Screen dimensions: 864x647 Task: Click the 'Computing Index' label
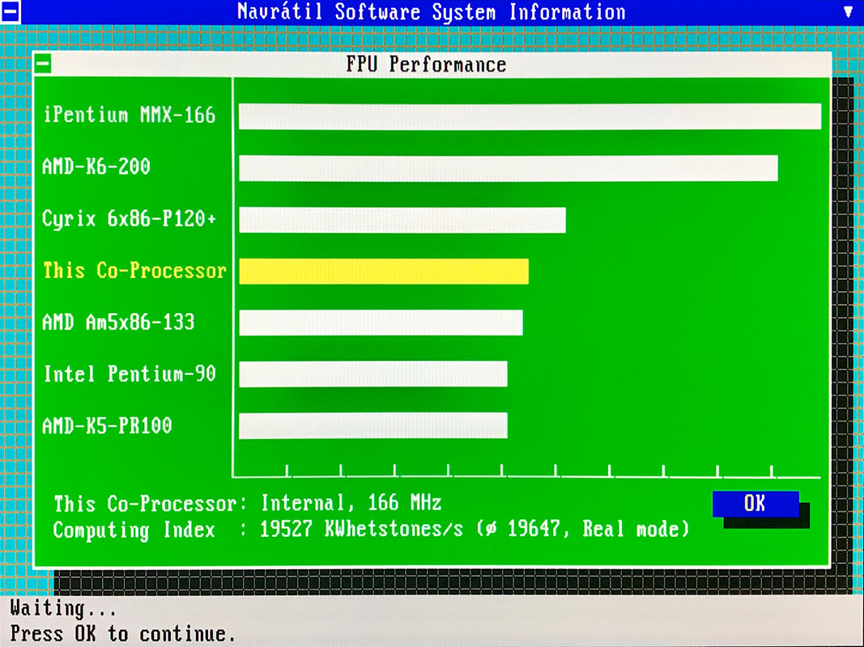pos(134,531)
